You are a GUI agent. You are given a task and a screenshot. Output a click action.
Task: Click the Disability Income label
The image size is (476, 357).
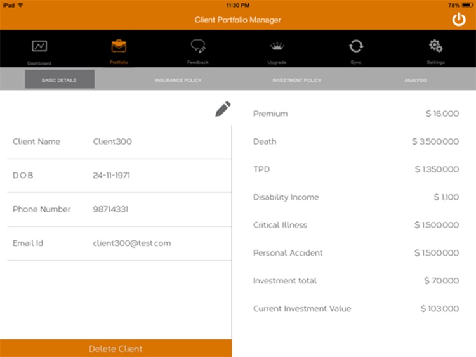(286, 197)
